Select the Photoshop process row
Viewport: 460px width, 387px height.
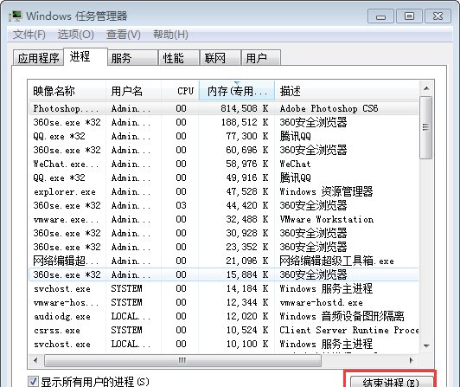(224, 108)
